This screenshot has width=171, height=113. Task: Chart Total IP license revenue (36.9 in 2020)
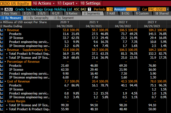(x=2, y=58)
